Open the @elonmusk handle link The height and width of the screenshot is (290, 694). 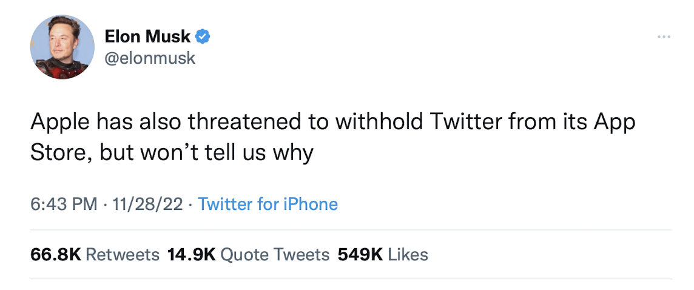(150, 58)
